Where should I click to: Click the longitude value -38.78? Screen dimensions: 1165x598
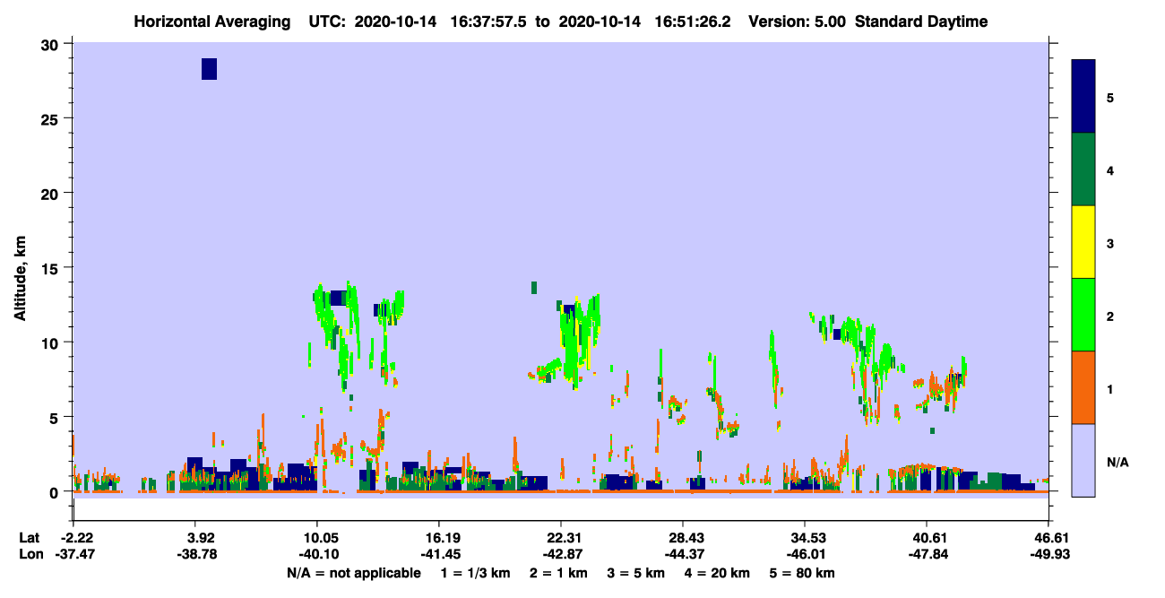(x=195, y=554)
